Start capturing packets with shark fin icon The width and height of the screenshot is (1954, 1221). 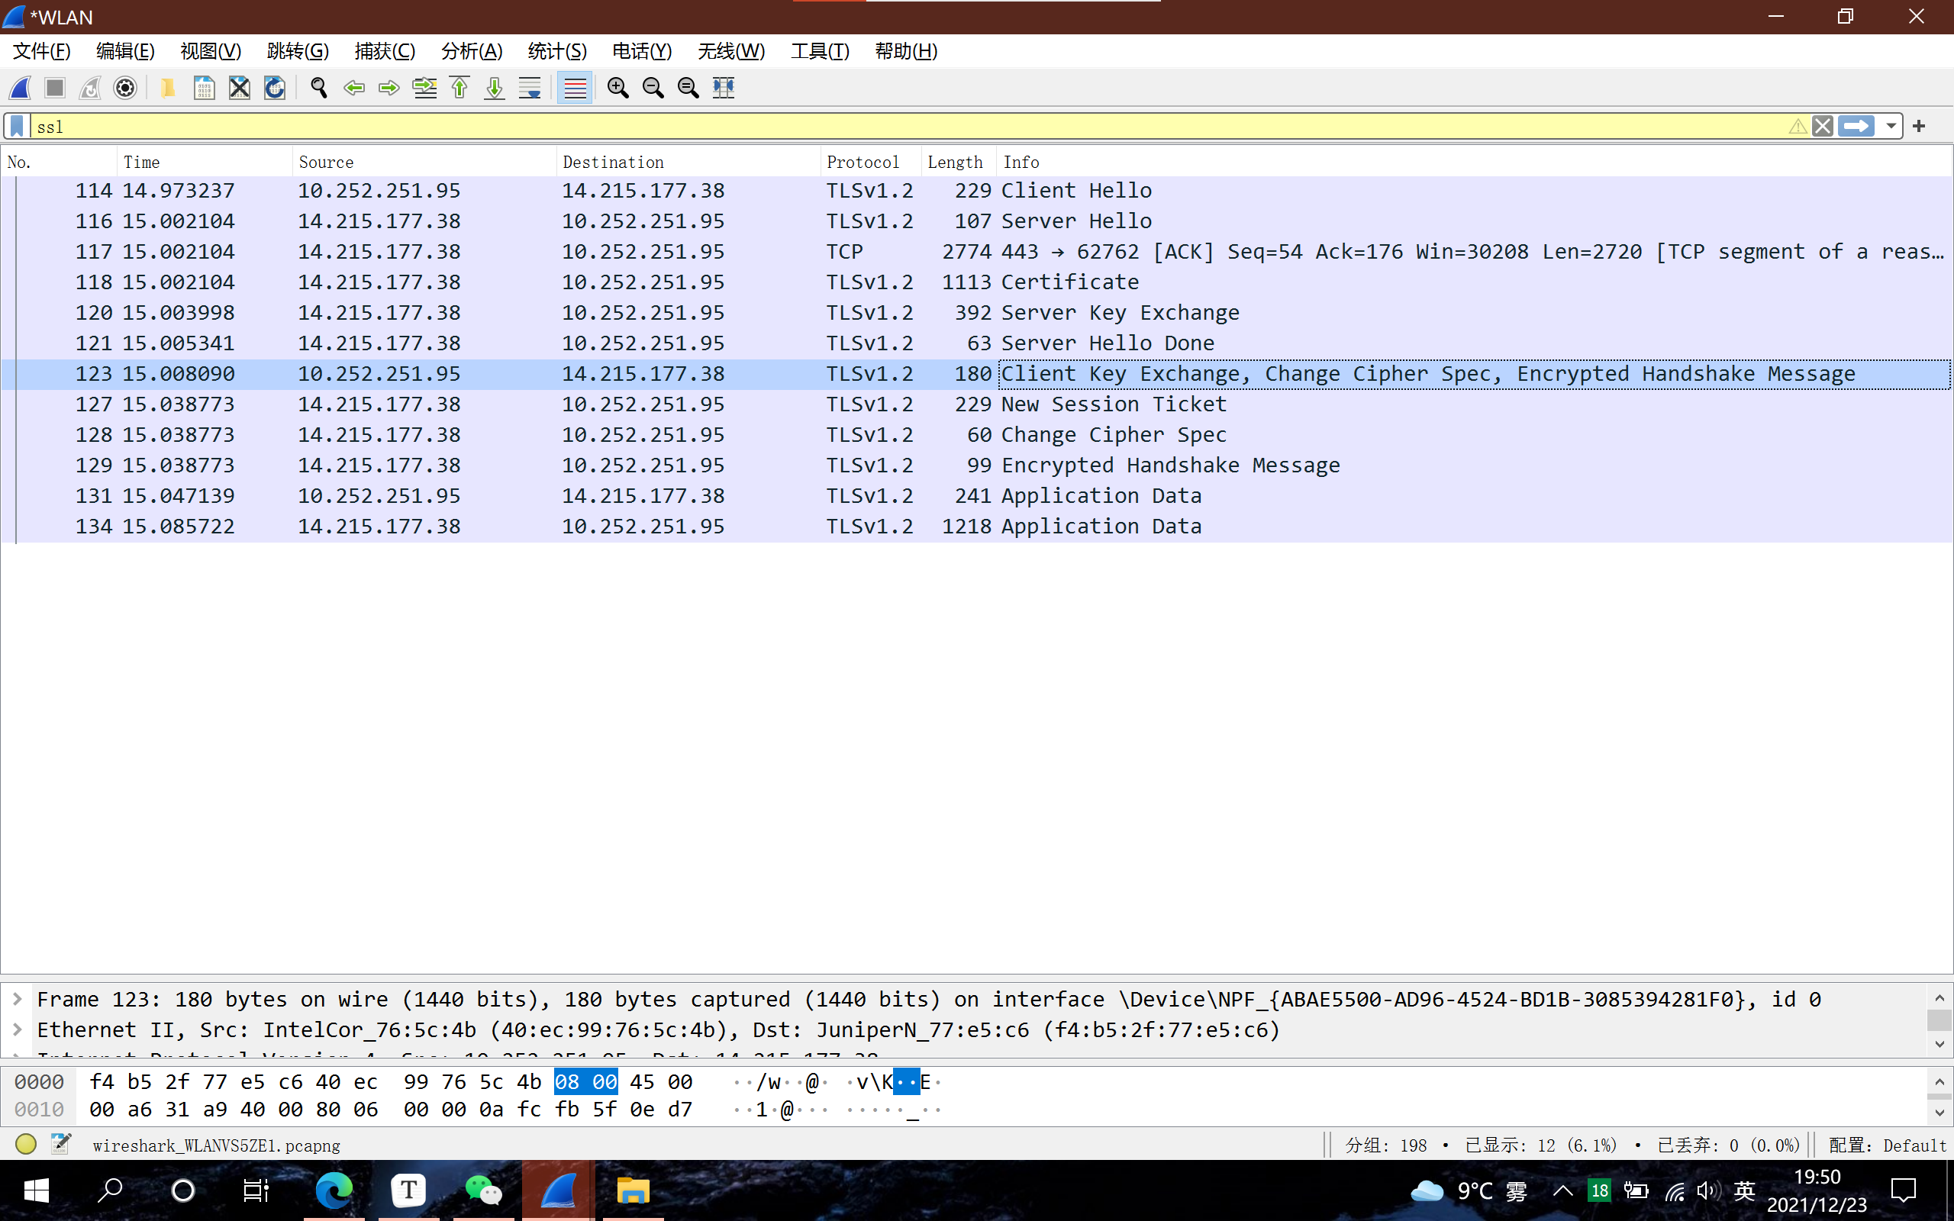tap(20, 87)
